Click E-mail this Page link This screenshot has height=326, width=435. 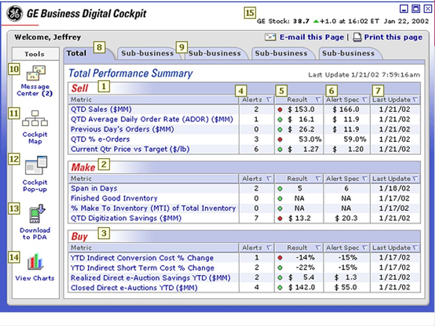click(312, 37)
